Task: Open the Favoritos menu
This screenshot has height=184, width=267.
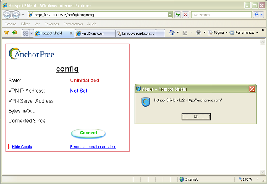Action: 52,24
